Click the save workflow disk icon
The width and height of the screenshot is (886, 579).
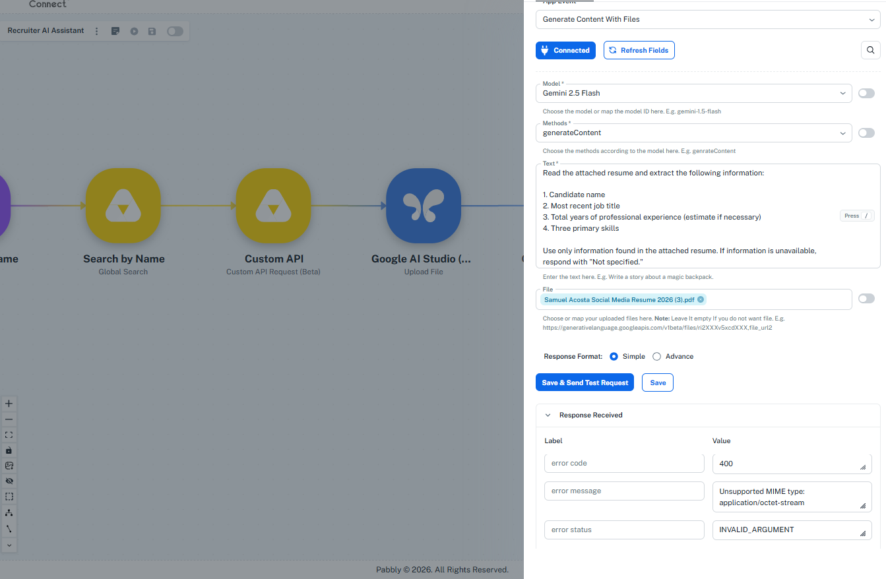tap(152, 31)
